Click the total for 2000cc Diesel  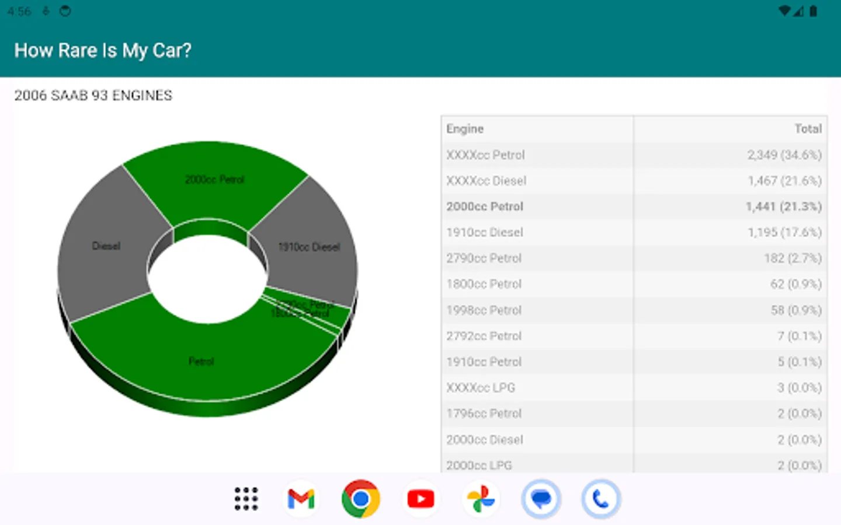[x=800, y=440]
